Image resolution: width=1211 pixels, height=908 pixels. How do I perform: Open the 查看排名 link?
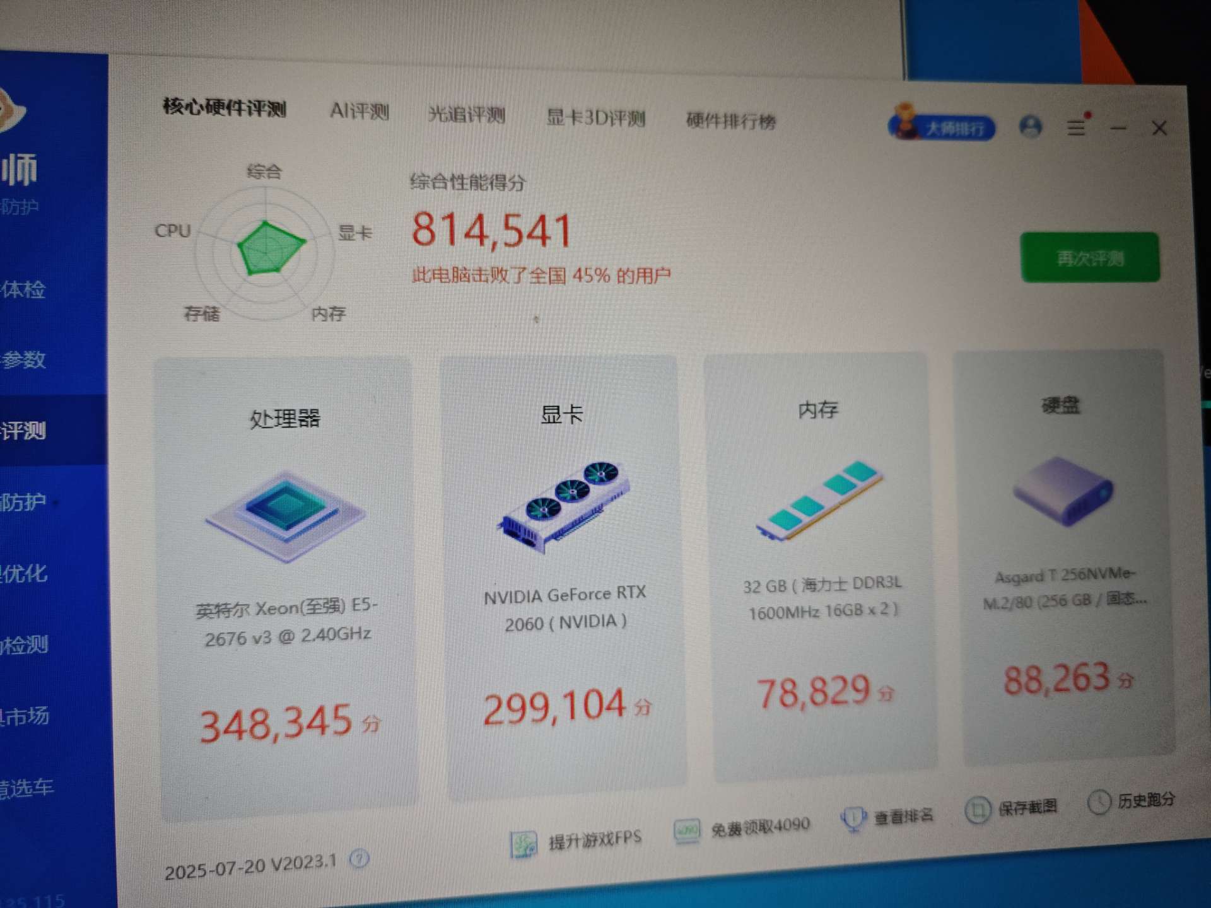pos(903,816)
